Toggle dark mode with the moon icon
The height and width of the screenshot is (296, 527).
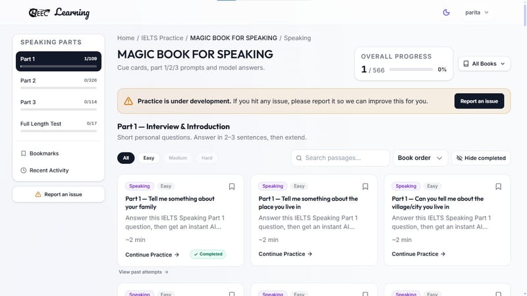[446, 12]
